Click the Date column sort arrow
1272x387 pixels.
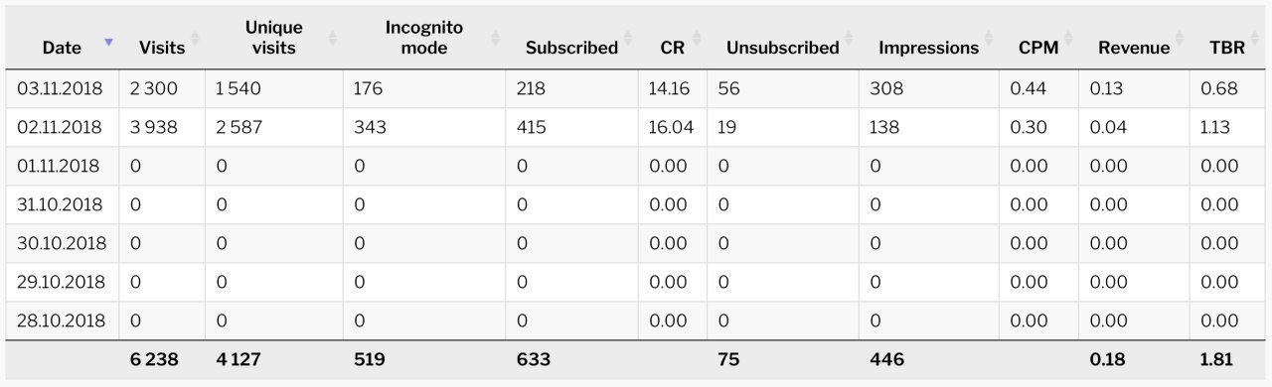tap(108, 42)
